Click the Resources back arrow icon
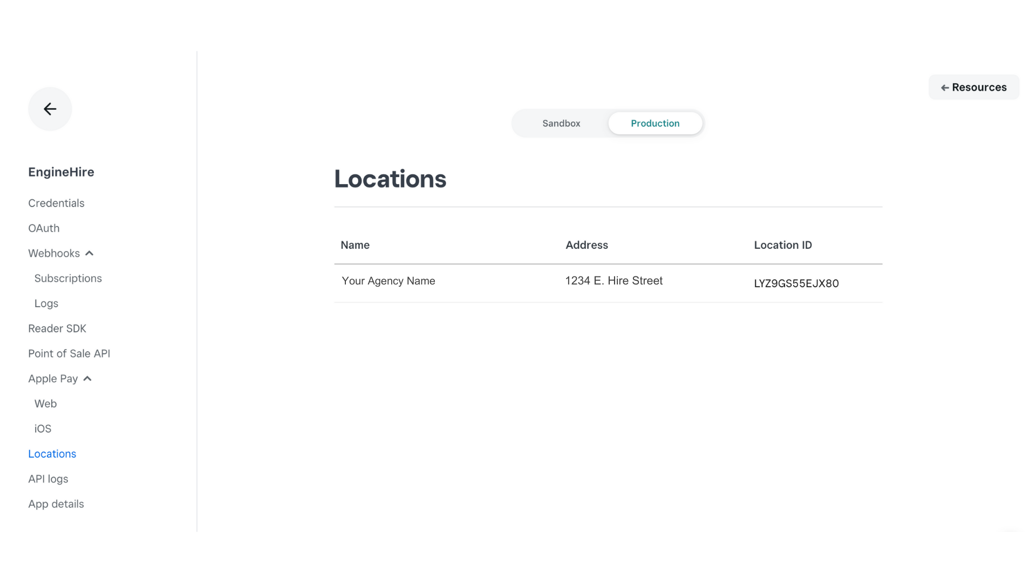 tap(944, 87)
